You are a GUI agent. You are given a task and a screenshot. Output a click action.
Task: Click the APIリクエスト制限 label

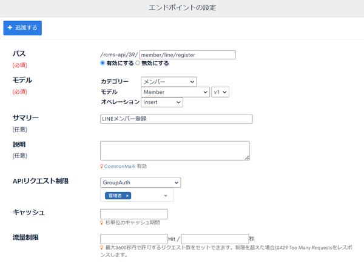tap(41, 181)
